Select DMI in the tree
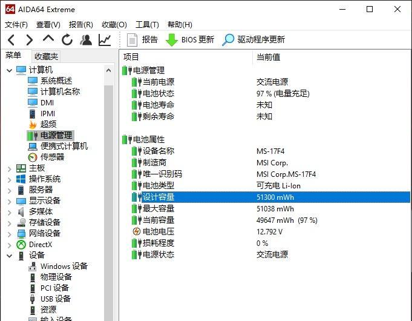412x321 pixels. click(x=47, y=102)
